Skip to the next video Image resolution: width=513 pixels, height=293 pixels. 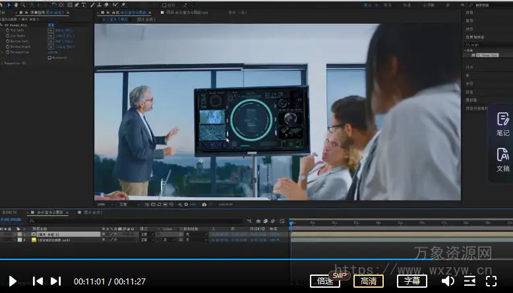point(56,281)
